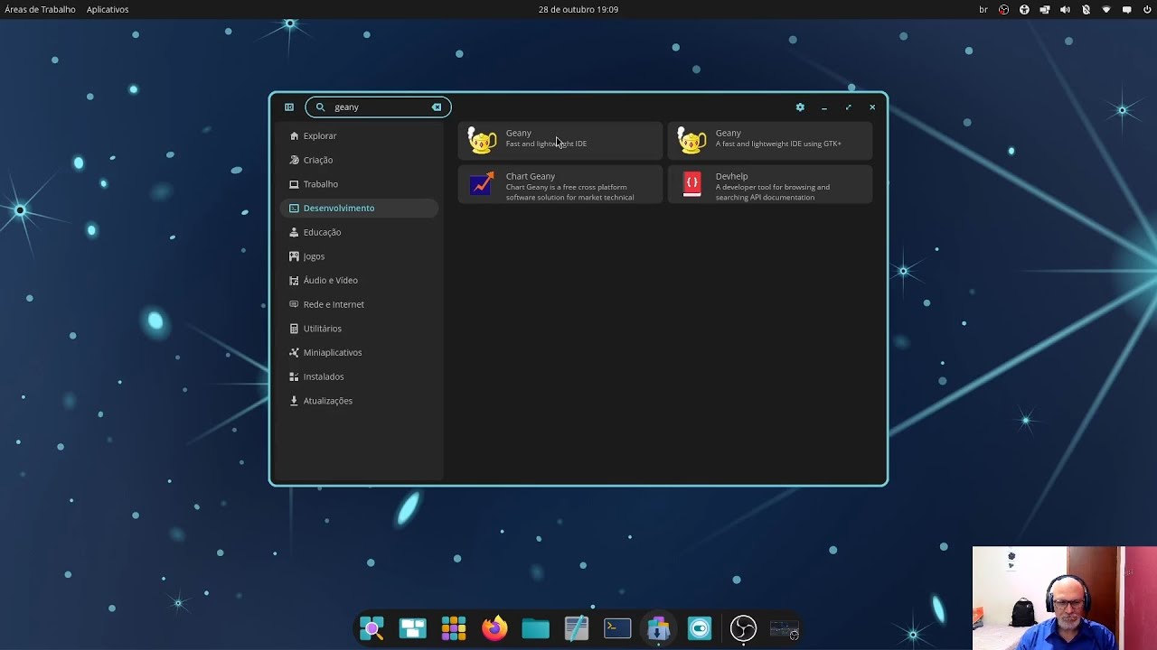This screenshot has height=650, width=1157.
Task: Open the Wi-Fi network indicator
Action: tap(1106, 9)
